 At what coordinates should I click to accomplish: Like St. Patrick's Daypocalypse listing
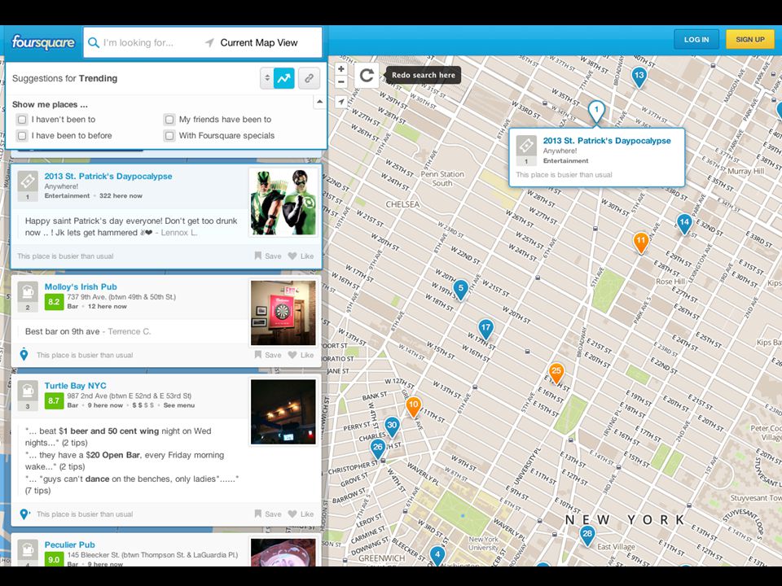click(x=301, y=256)
